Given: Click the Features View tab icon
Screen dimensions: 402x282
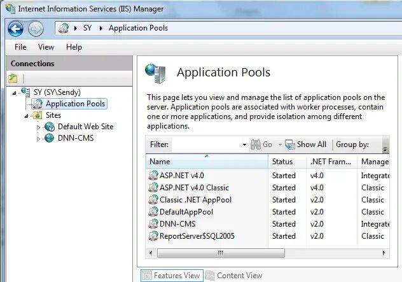Looking at the screenshot, I should coord(147,276).
